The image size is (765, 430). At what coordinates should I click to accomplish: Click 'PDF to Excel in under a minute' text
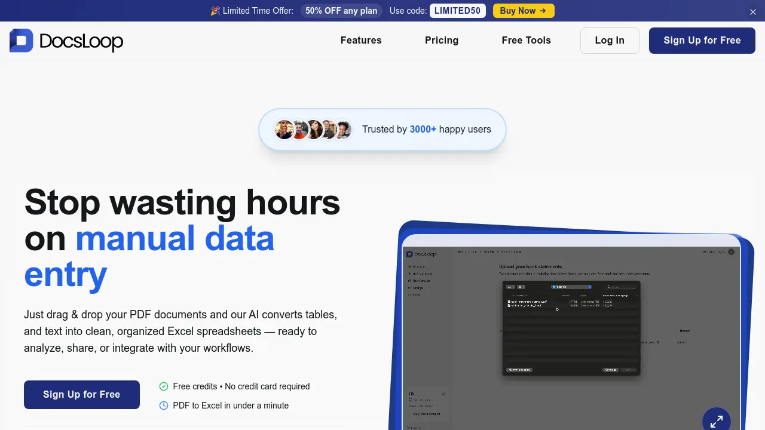tap(231, 406)
